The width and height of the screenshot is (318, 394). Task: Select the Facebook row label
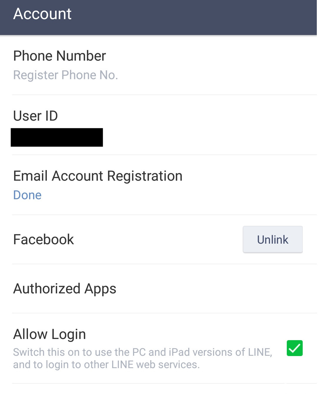(x=44, y=240)
